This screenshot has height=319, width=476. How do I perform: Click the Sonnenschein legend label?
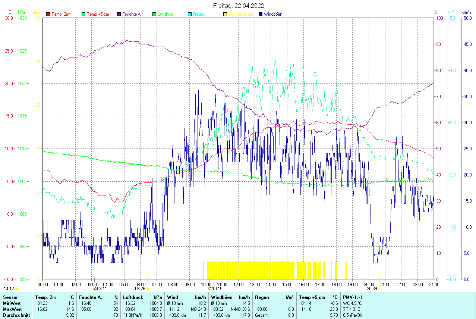coord(241,14)
